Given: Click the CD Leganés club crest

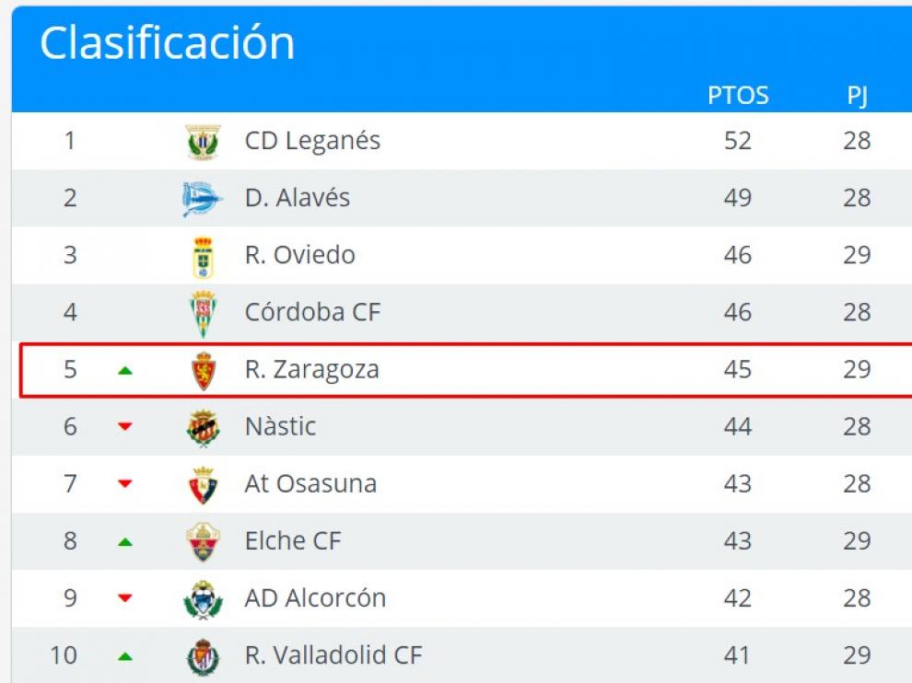Looking at the screenshot, I should coord(203,141).
